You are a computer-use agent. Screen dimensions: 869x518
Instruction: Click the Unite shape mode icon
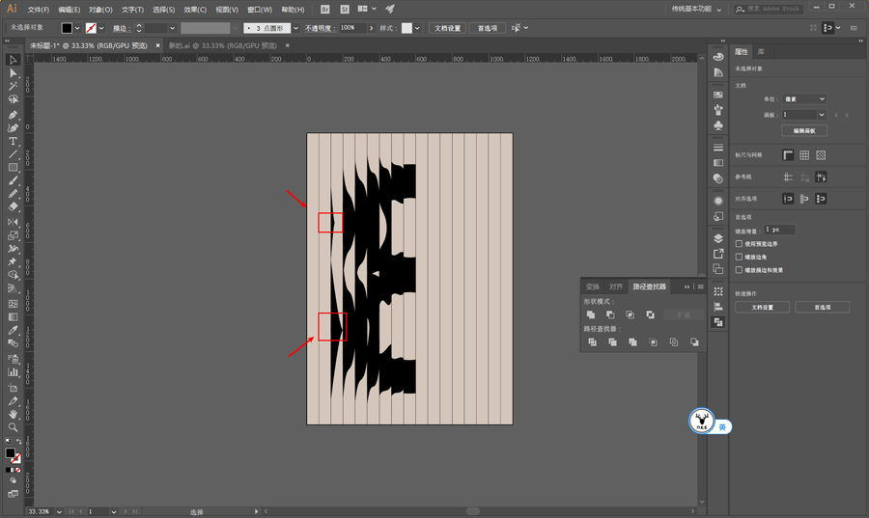point(591,314)
